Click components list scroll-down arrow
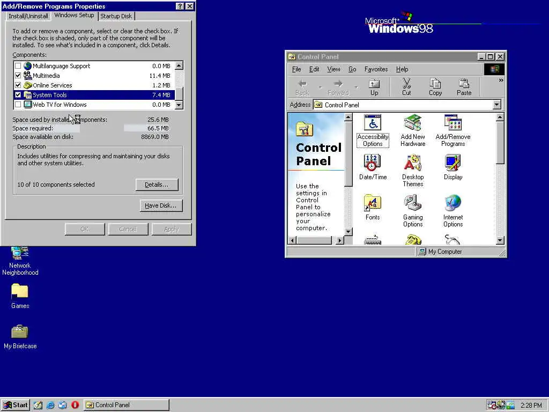Screen dimensions: 549x412 (179, 105)
